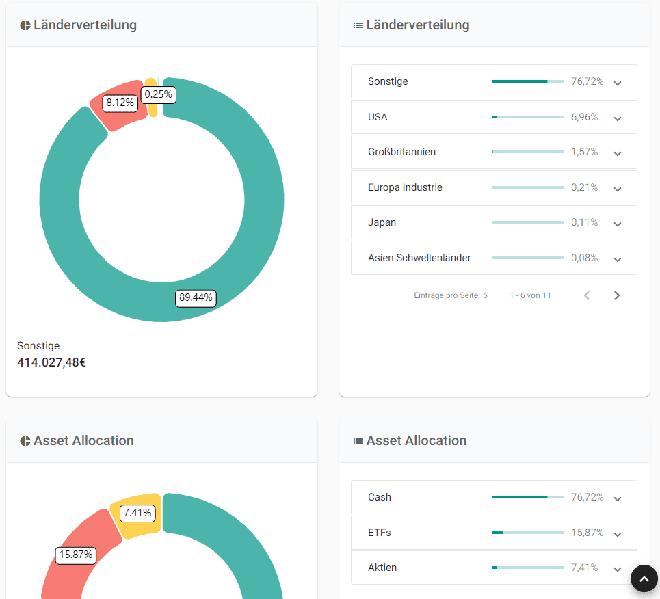The height and width of the screenshot is (599, 660).
Task: Click the 'Sonstige' caption below country donut
Action: pyautogui.click(x=38, y=346)
